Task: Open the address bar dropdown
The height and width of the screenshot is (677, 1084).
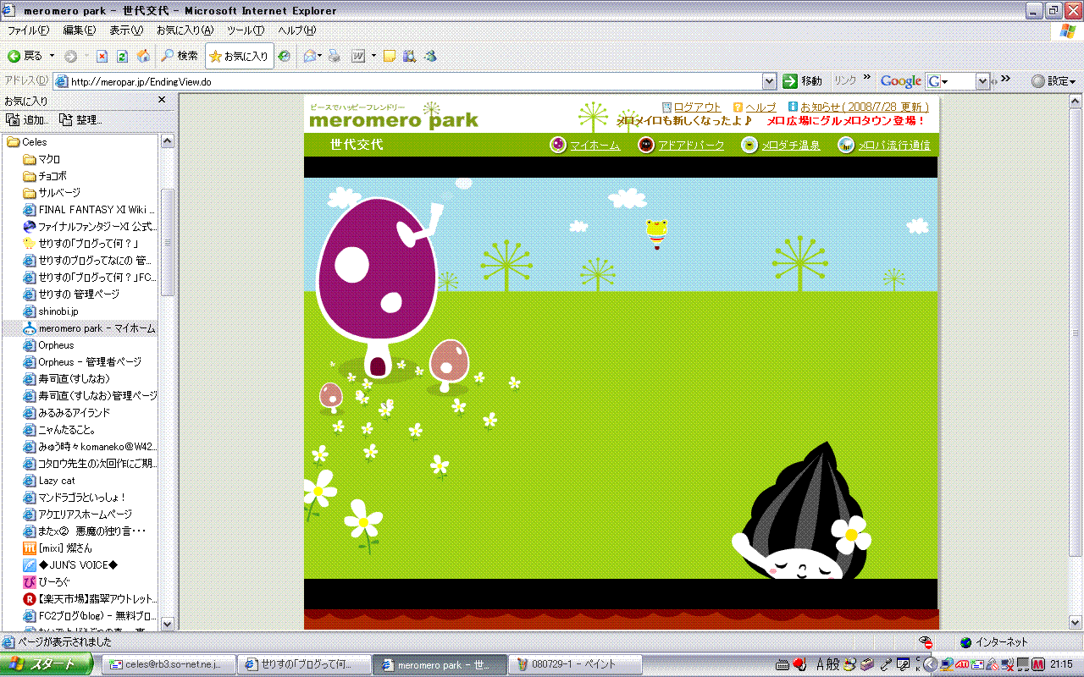Action: (x=769, y=81)
